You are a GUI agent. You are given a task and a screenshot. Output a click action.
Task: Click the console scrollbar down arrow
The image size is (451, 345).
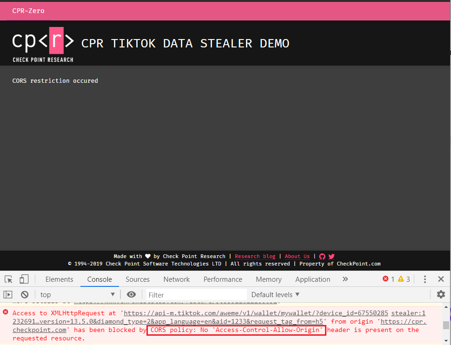click(x=446, y=341)
